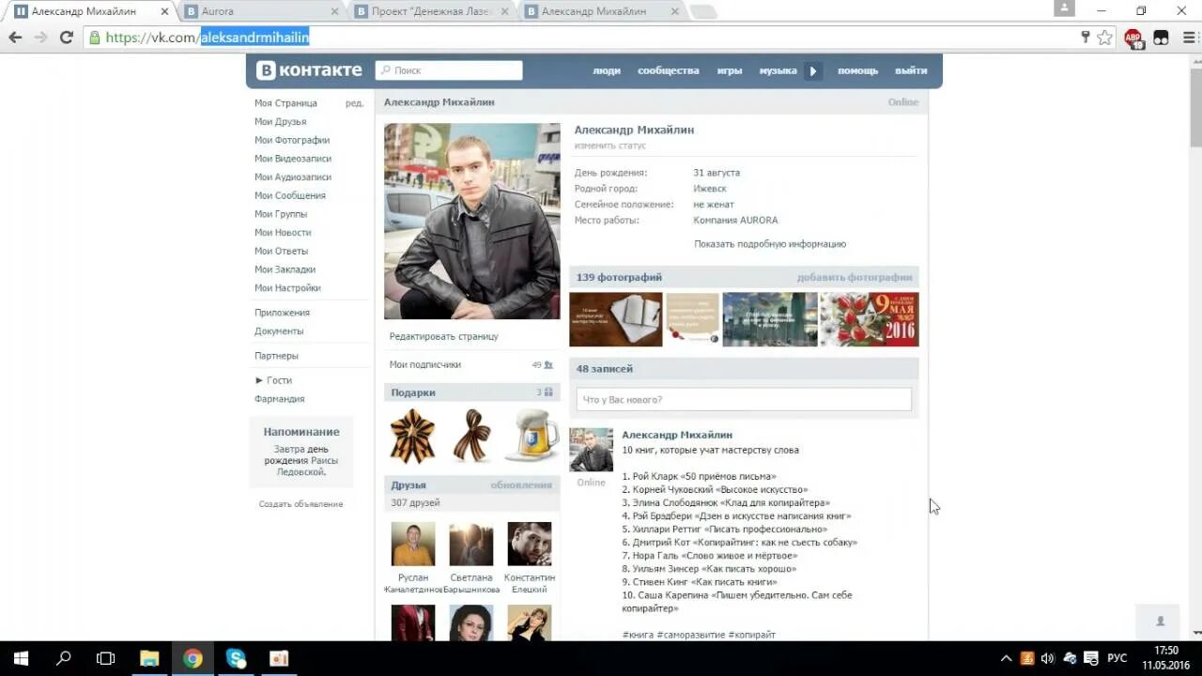This screenshot has width=1202, height=676.
Task: Open люди in header menu
Action: pos(607,70)
